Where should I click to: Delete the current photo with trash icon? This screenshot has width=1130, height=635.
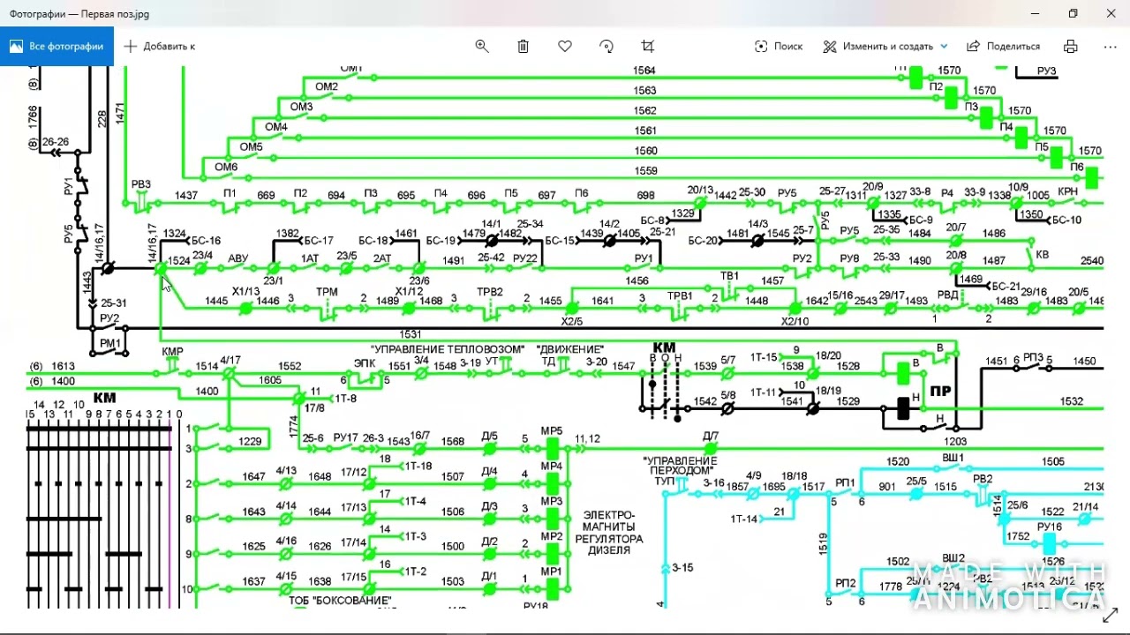click(x=524, y=47)
